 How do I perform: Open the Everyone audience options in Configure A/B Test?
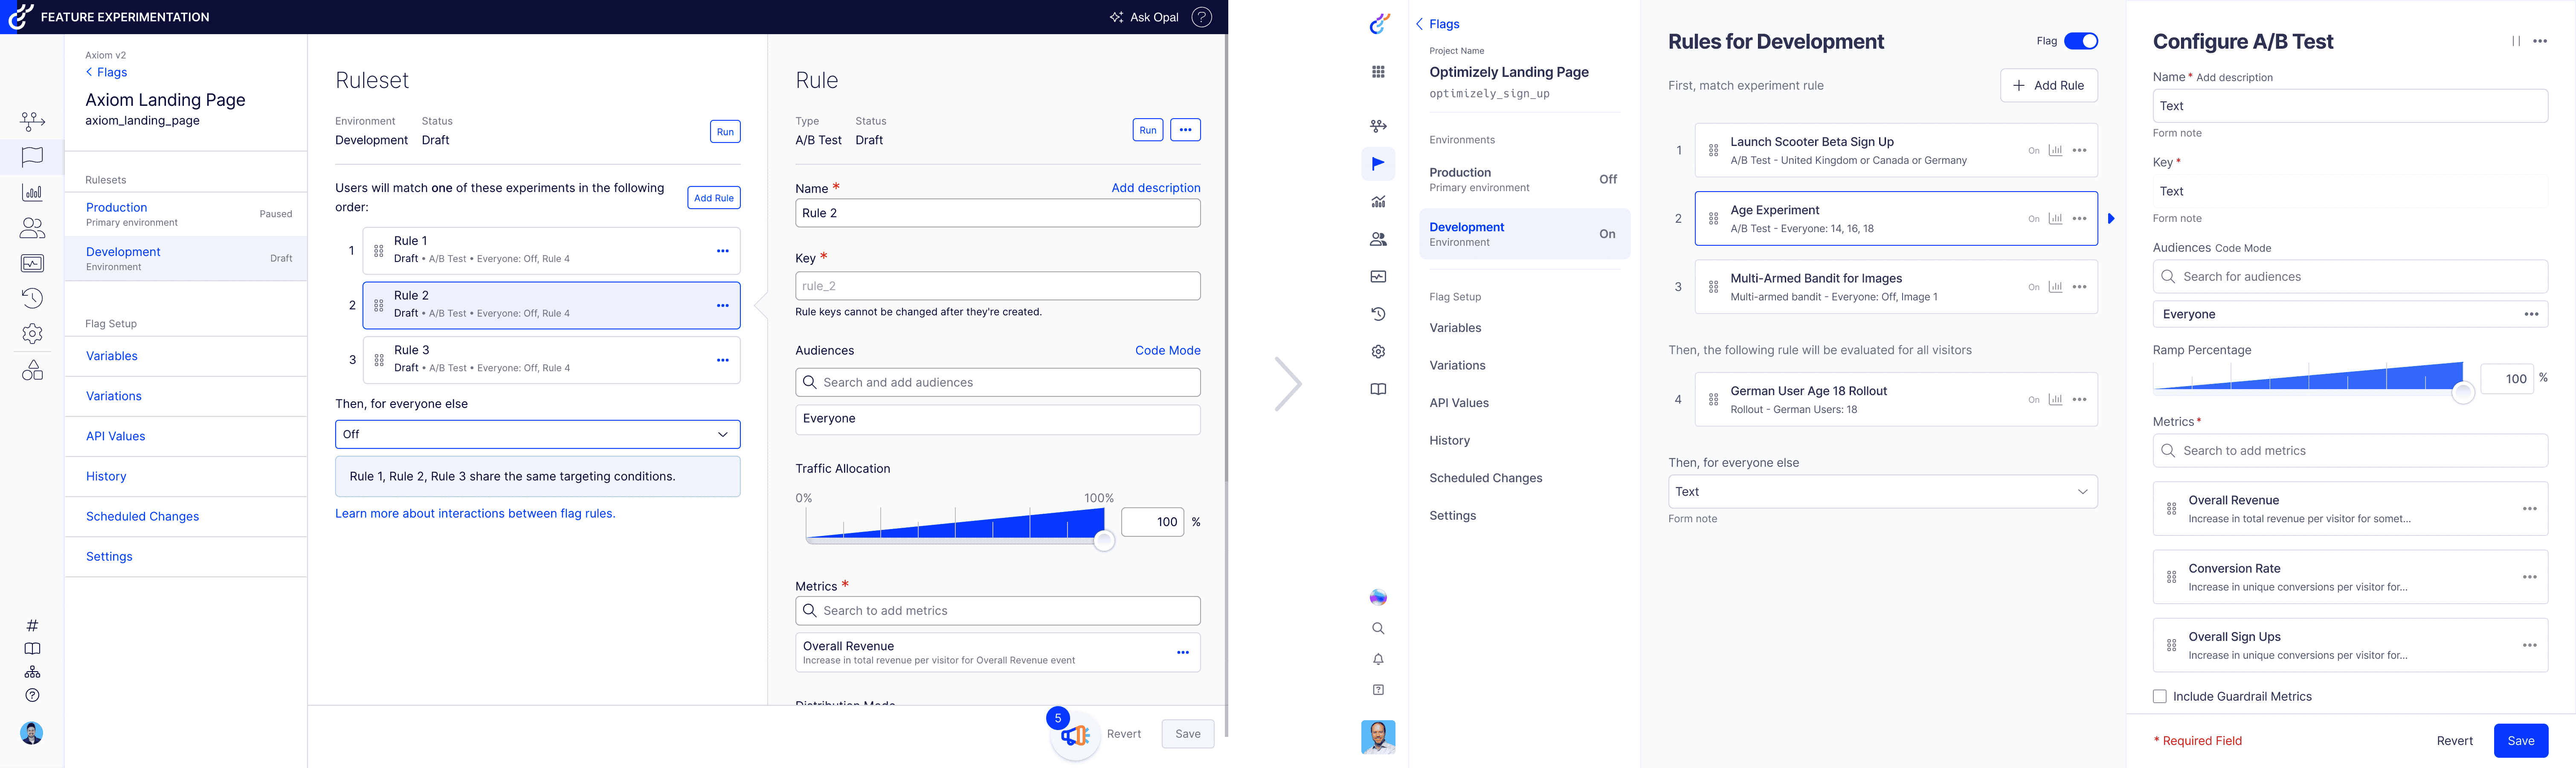pos(2531,314)
